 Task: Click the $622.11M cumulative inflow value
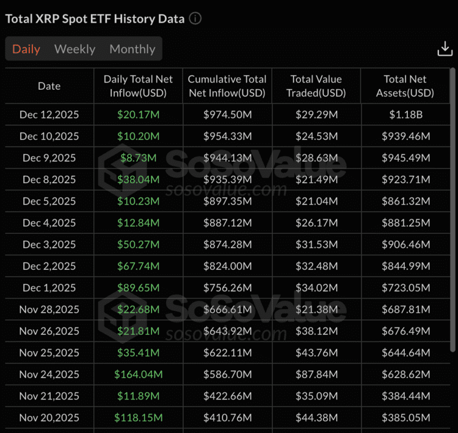tap(228, 352)
